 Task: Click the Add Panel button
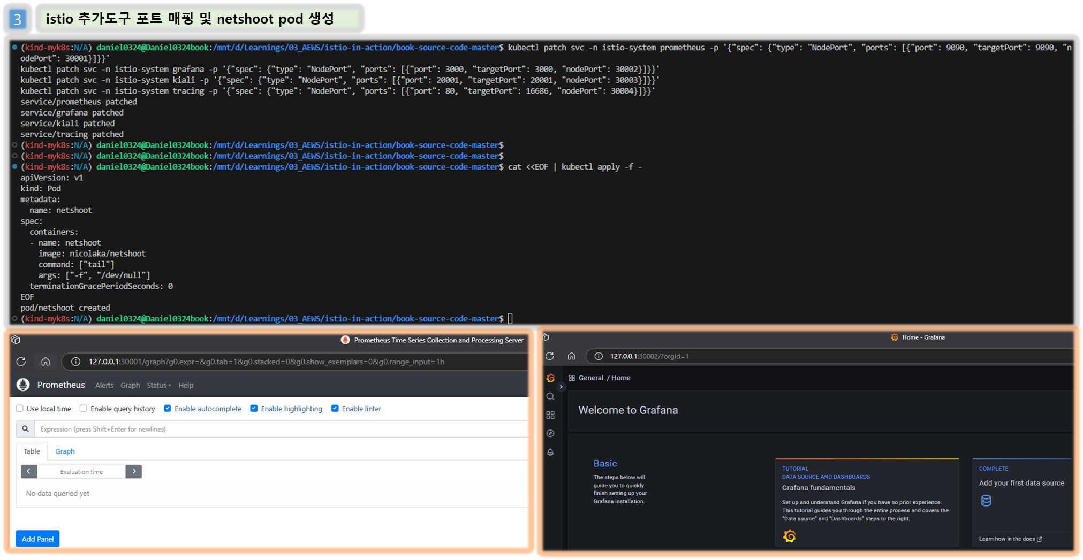tap(37, 539)
